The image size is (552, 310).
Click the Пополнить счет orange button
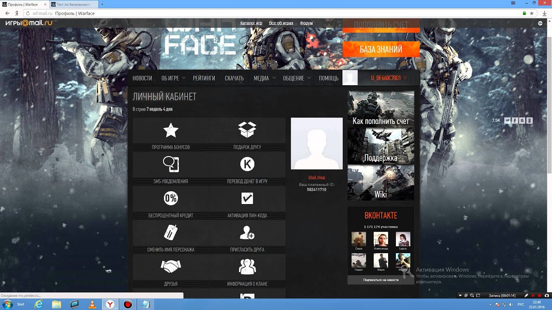381,25
